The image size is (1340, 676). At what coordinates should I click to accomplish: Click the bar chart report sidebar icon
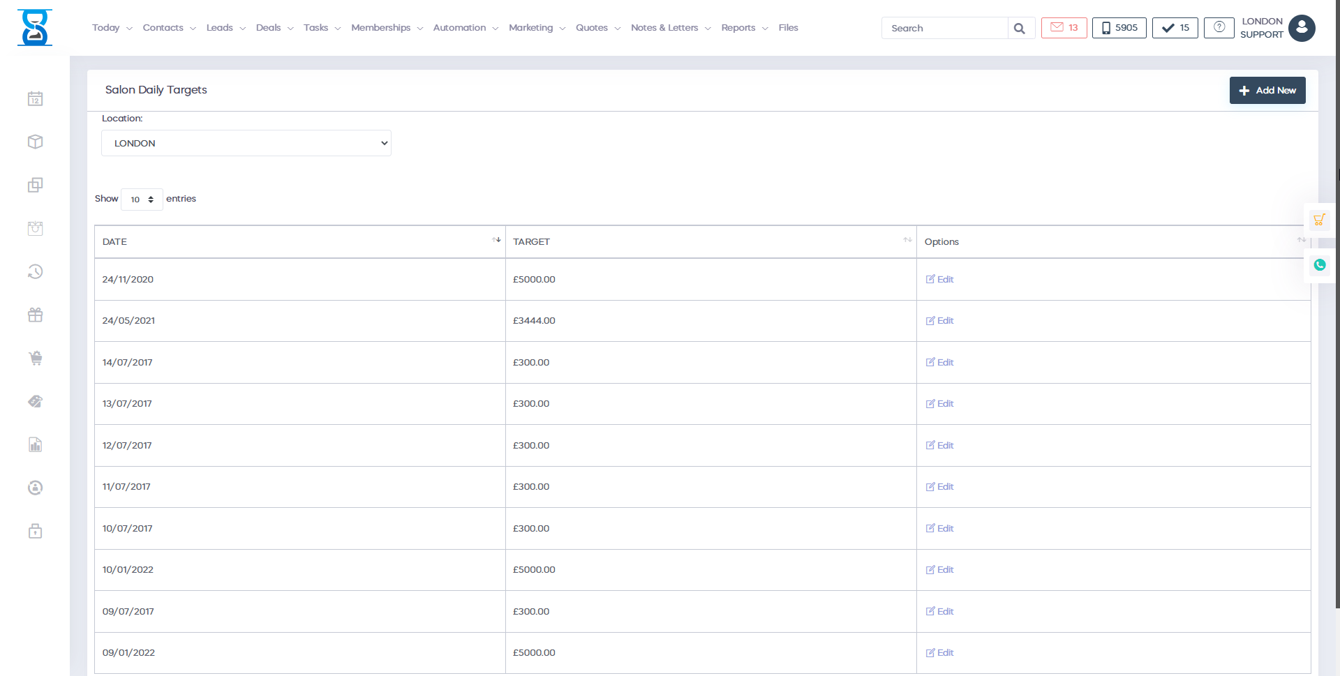35,445
